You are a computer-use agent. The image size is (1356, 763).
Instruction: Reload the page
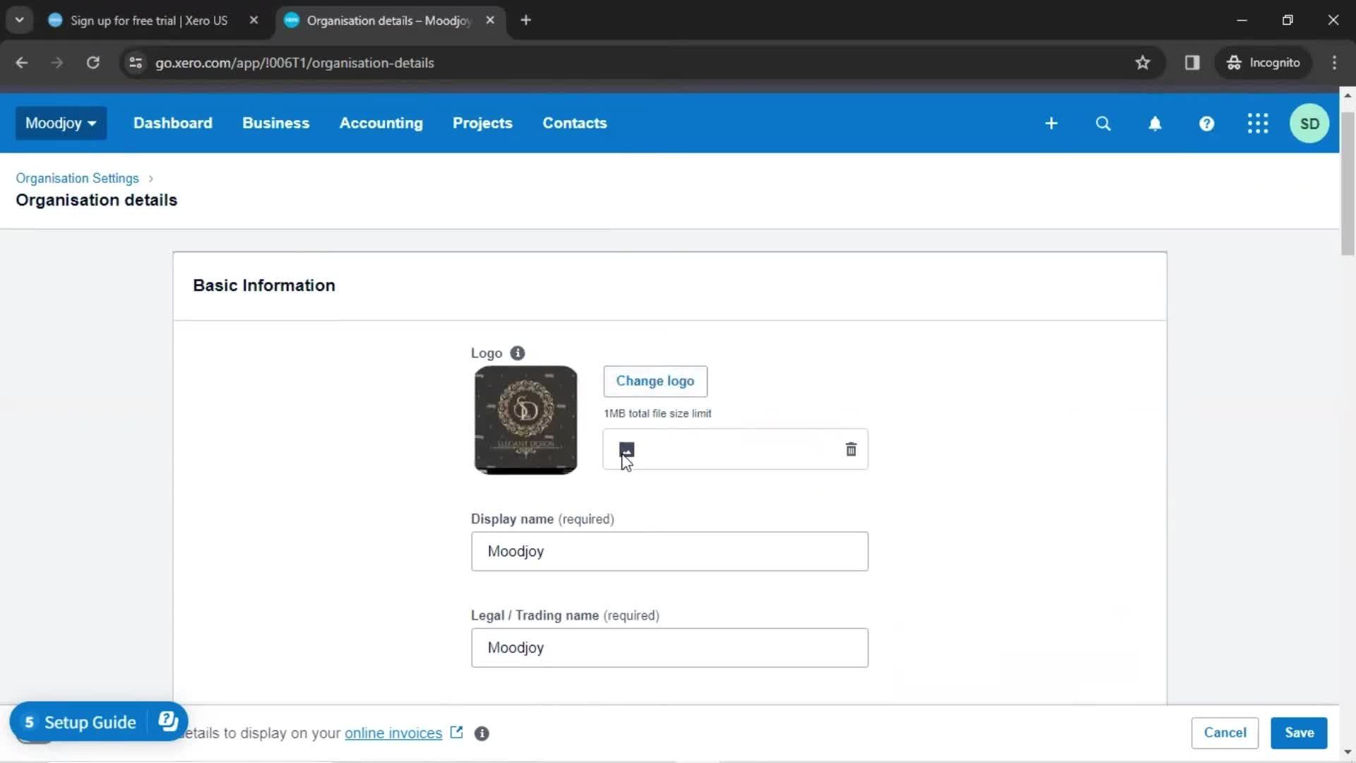point(93,63)
